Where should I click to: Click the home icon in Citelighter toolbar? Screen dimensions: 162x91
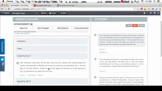(x=145, y=13)
